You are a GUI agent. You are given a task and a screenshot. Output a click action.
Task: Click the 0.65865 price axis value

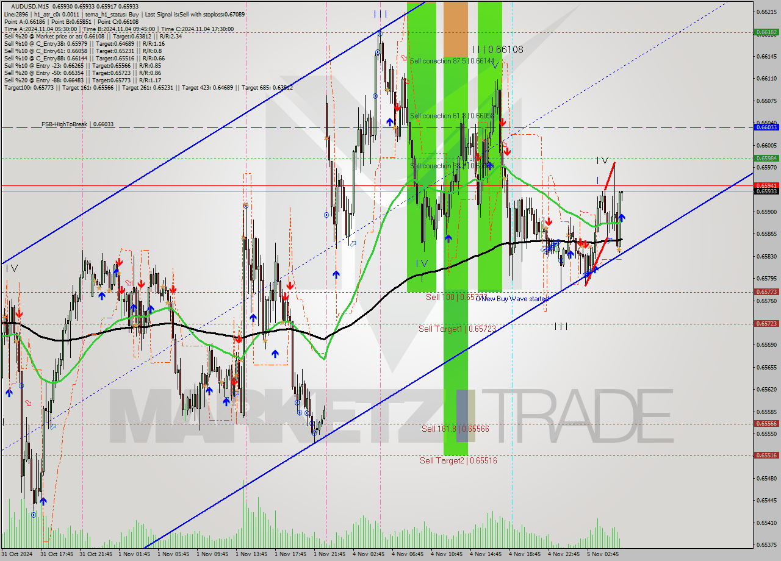766,234
